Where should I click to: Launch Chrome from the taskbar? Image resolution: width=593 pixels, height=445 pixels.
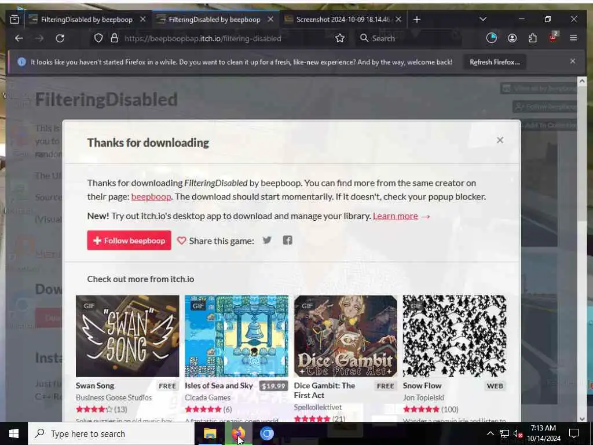(x=266, y=433)
